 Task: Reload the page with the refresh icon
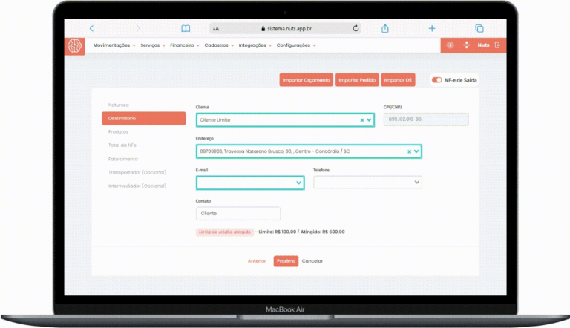click(356, 28)
